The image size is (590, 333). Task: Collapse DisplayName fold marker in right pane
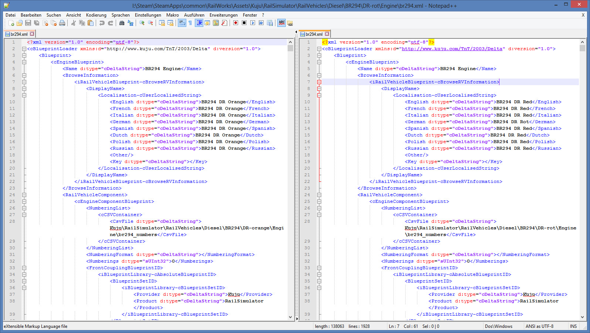(319, 89)
